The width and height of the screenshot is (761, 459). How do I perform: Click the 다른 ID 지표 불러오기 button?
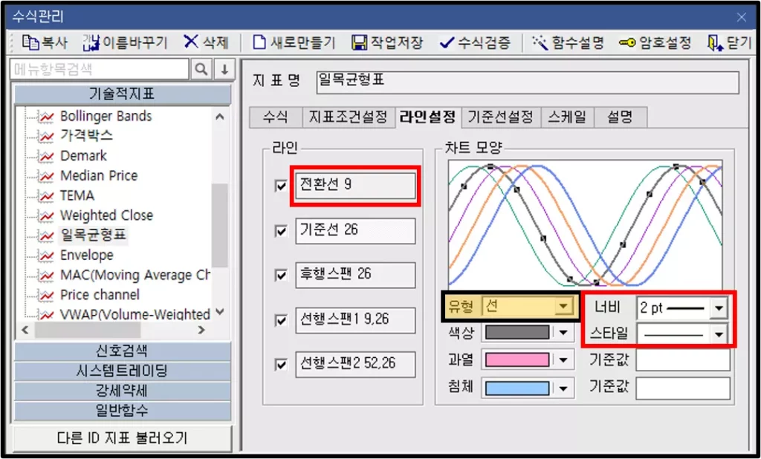pyautogui.click(x=123, y=438)
